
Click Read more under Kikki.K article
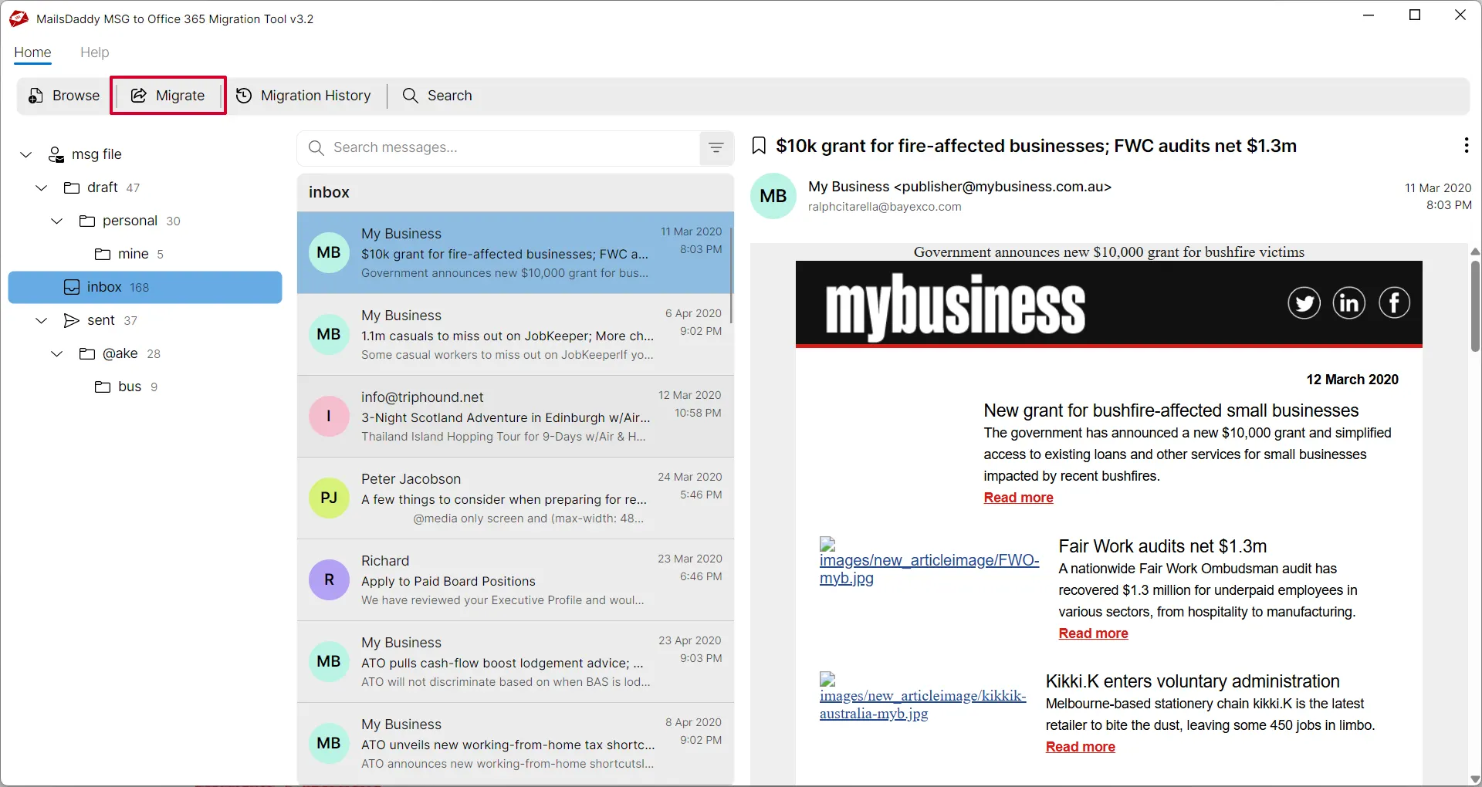click(1080, 746)
